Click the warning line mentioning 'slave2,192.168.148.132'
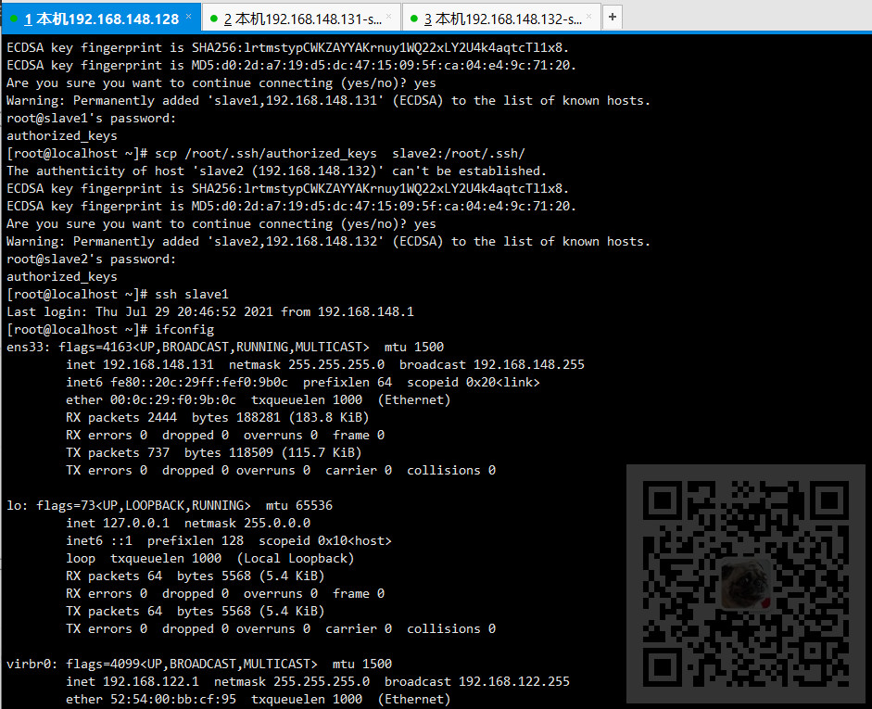 coord(329,241)
